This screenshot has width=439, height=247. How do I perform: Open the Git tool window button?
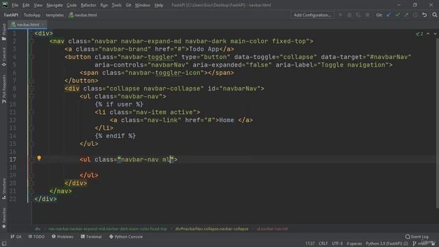pyautogui.click(x=16, y=237)
